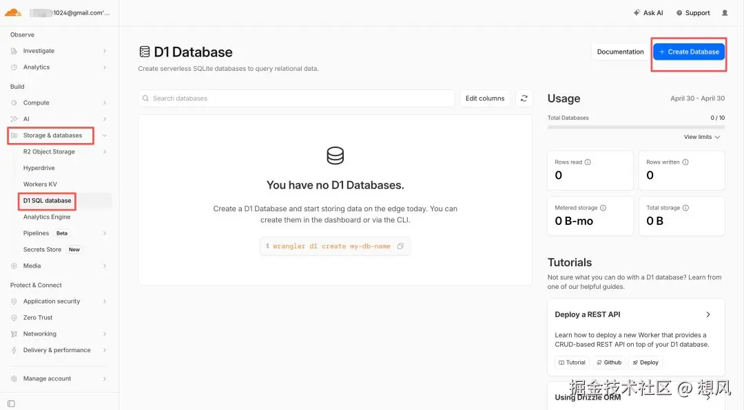744x410 pixels.
Task: Click the AI sidebar icon
Action: (x=14, y=119)
